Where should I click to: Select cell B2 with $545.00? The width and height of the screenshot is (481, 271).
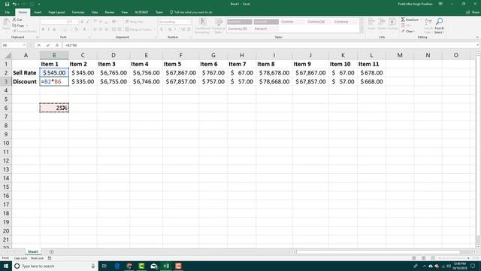click(54, 73)
